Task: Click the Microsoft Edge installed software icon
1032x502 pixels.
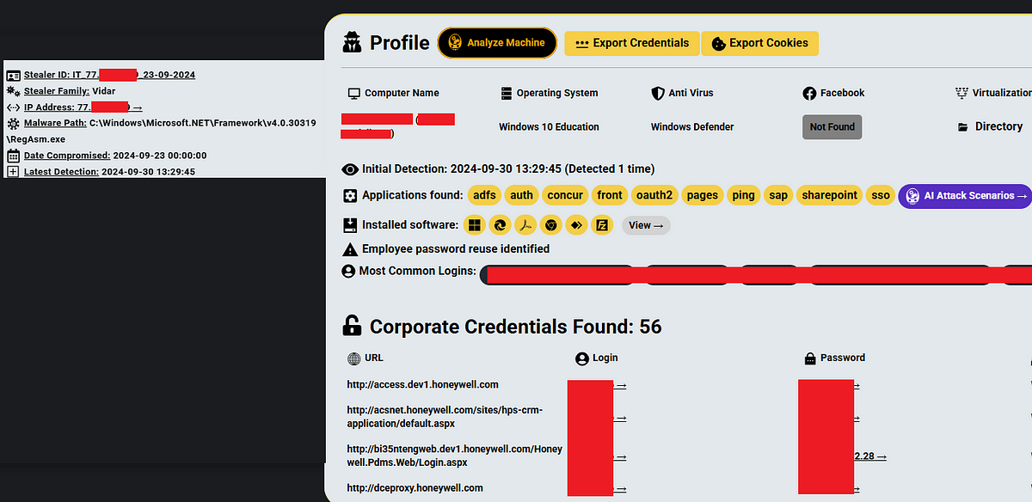Action: coord(500,225)
